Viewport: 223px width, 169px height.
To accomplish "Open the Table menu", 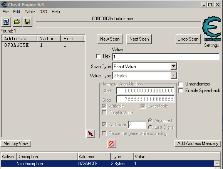I will (30, 12).
